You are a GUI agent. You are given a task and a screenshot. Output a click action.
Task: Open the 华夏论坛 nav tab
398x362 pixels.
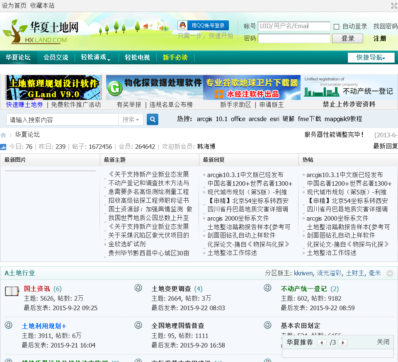coord(18,57)
